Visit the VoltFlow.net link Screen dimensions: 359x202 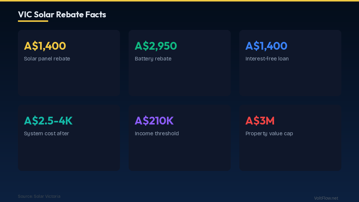pos(326,198)
